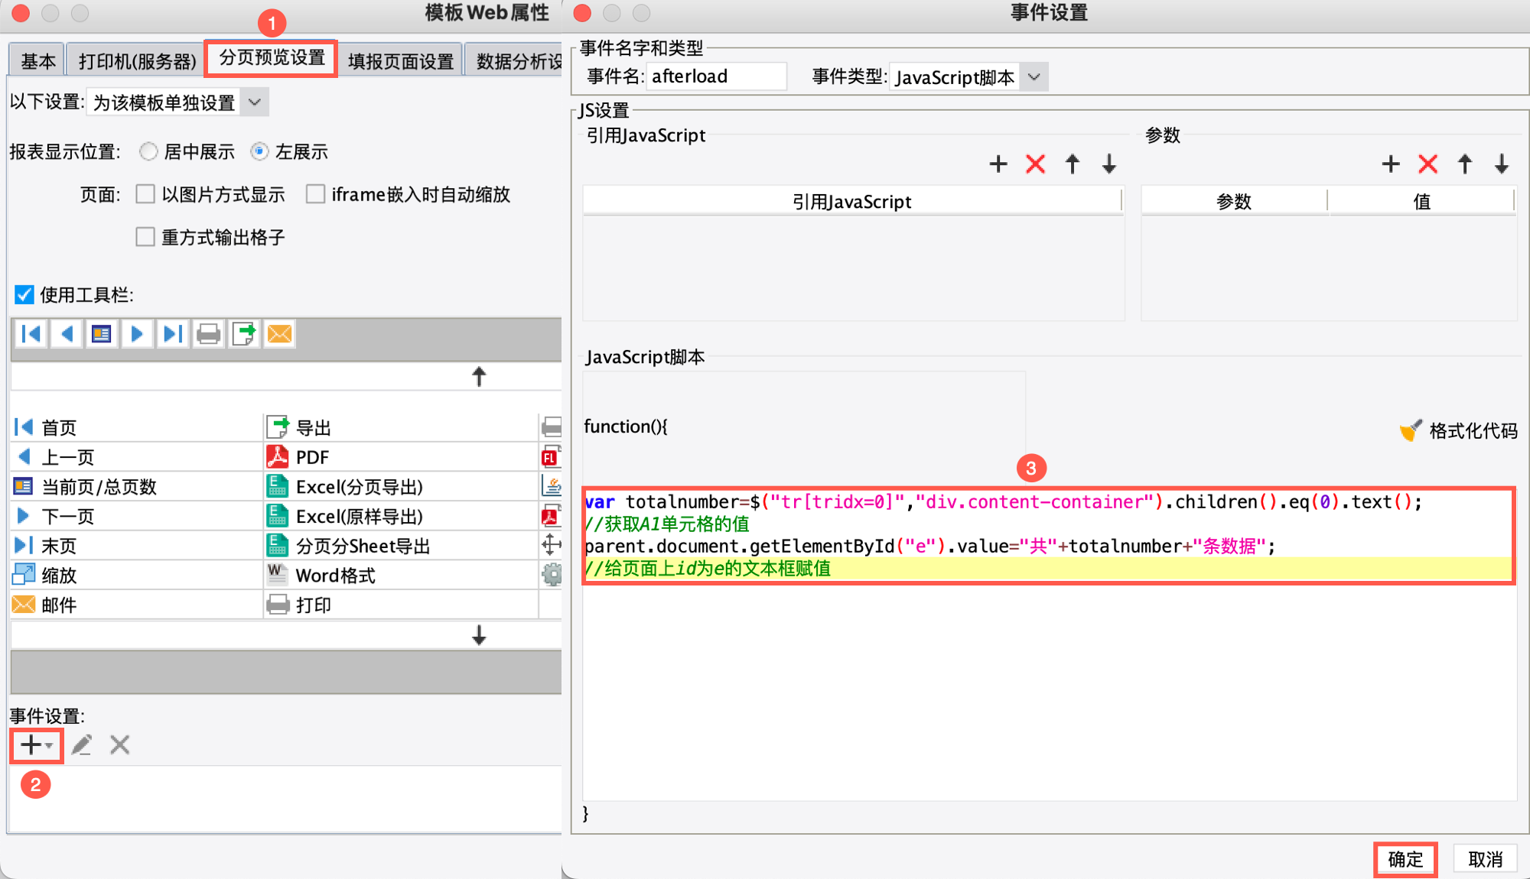
Task: Click the first page toolbar icon
Action: (31, 334)
